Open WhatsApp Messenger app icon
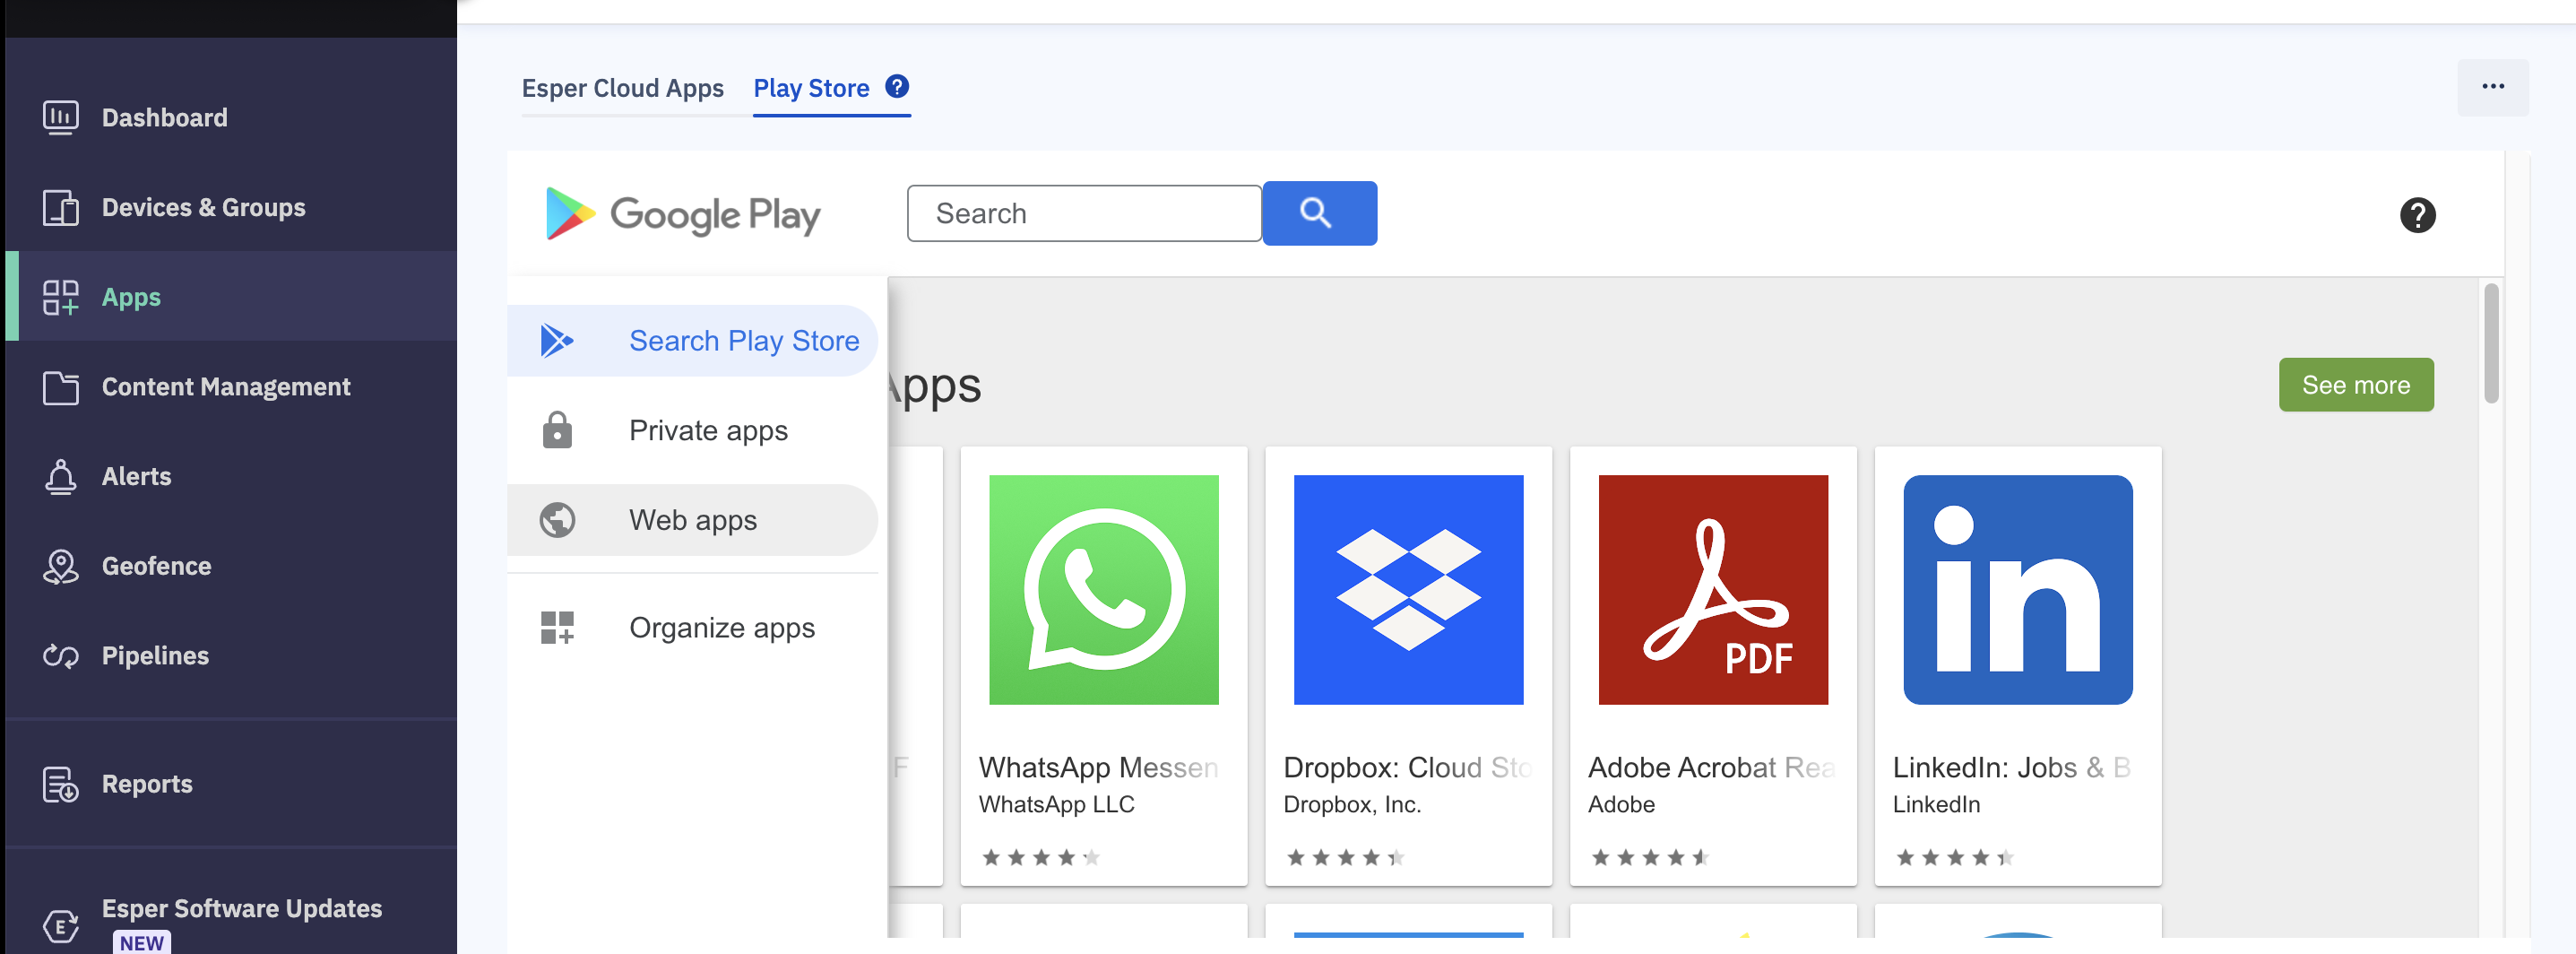The height and width of the screenshot is (954, 2576). click(1103, 590)
